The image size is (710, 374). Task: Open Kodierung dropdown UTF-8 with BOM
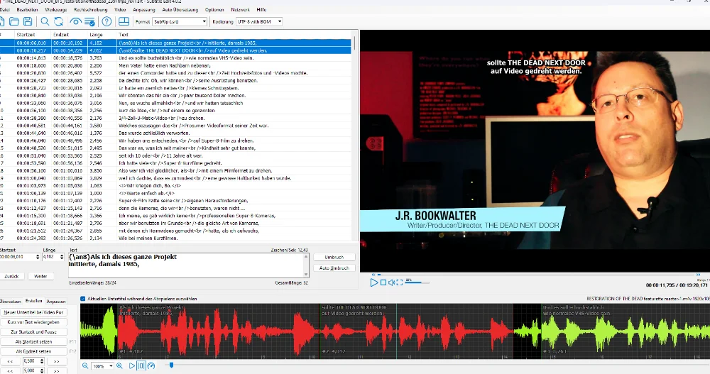point(259,21)
